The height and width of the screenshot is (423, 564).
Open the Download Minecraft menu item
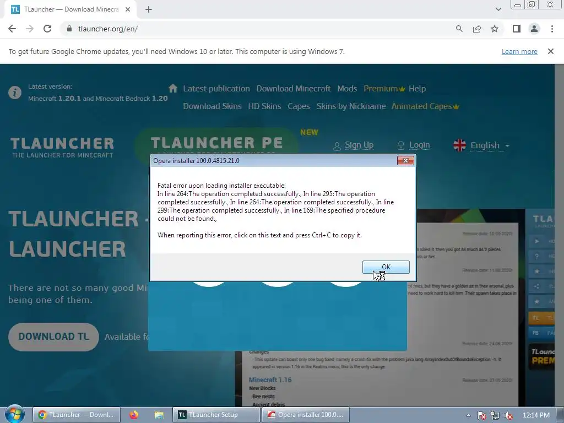pos(293,89)
